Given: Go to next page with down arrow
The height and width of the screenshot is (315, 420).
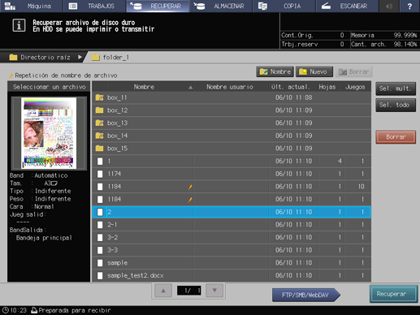Looking at the screenshot, I should (214, 291).
